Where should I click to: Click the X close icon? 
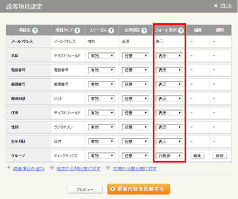[216, 6]
